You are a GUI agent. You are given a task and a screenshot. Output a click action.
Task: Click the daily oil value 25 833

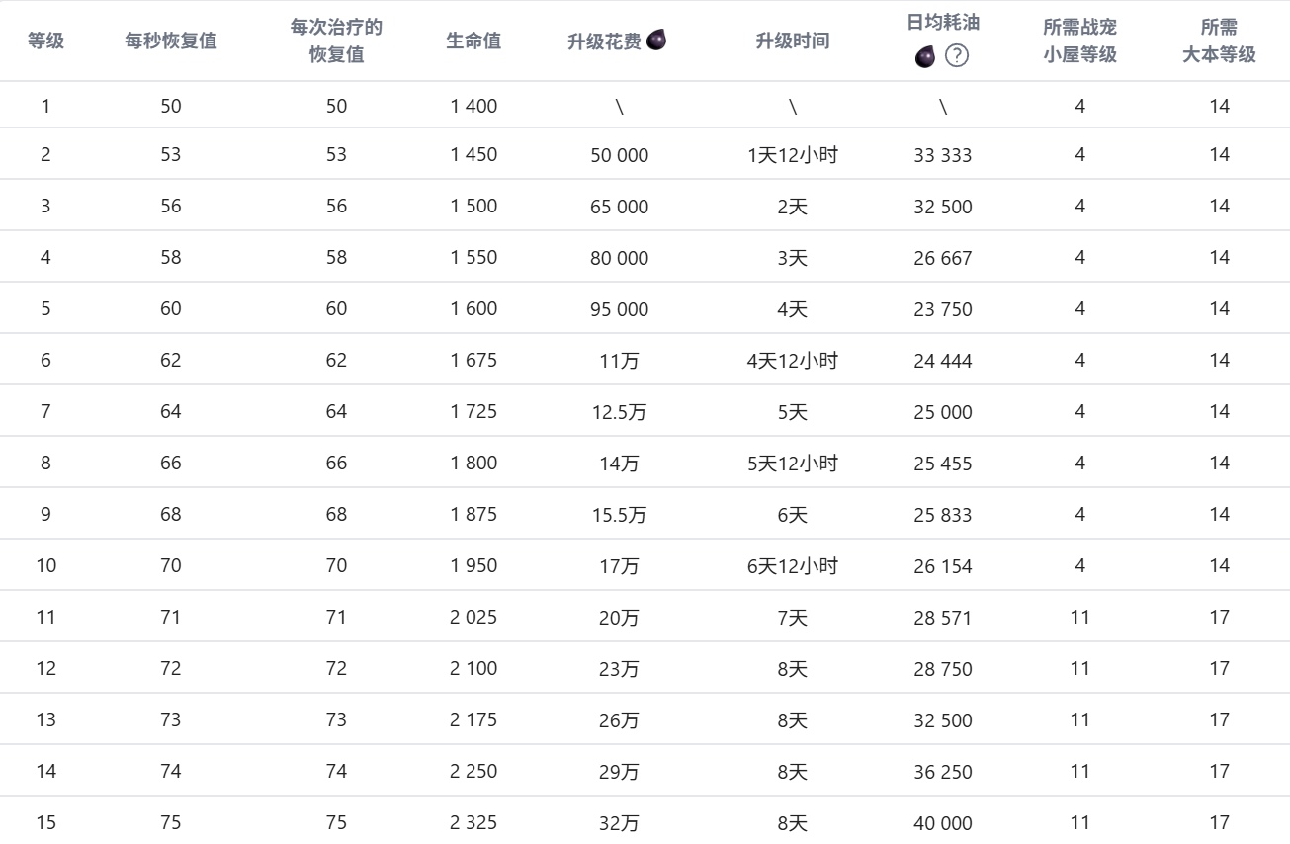click(943, 515)
